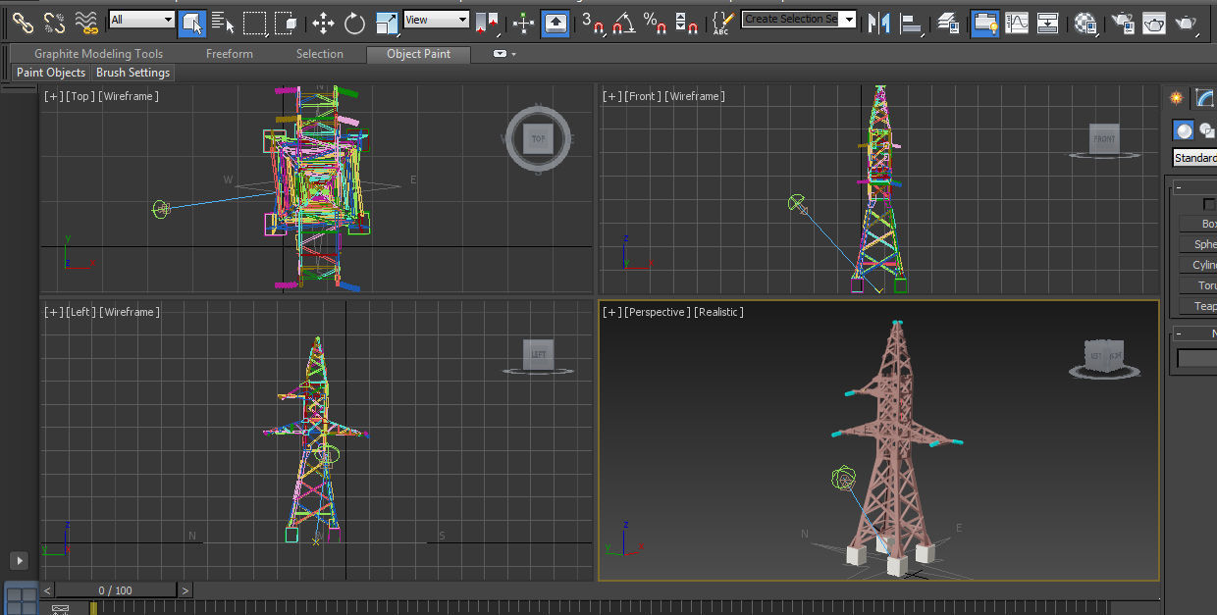This screenshot has height=615, width=1217.
Task: Click the Paint Objects panel label
Action: click(51, 73)
